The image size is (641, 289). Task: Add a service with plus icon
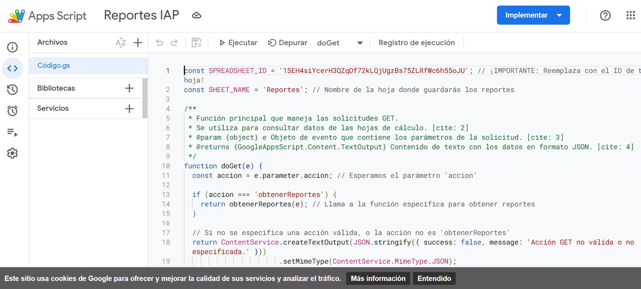pyautogui.click(x=129, y=108)
